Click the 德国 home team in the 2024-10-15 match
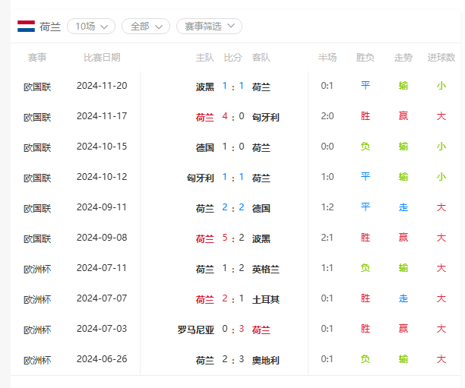This screenshot has height=388, width=465. click(x=205, y=147)
